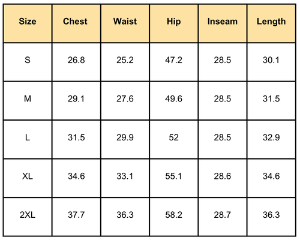
Task: Click the 2XL size row label
Action: point(28,215)
